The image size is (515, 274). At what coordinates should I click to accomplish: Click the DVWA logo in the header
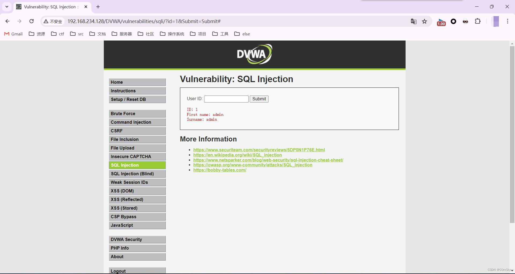[254, 54]
